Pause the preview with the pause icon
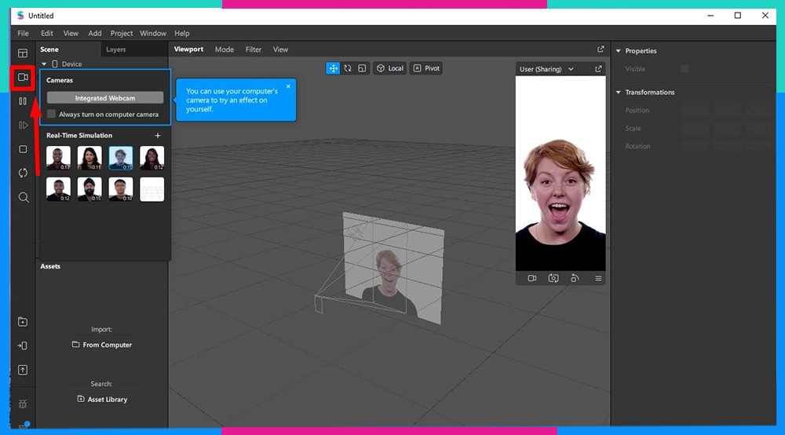The height and width of the screenshot is (435, 785). pyautogui.click(x=23, y=101)
